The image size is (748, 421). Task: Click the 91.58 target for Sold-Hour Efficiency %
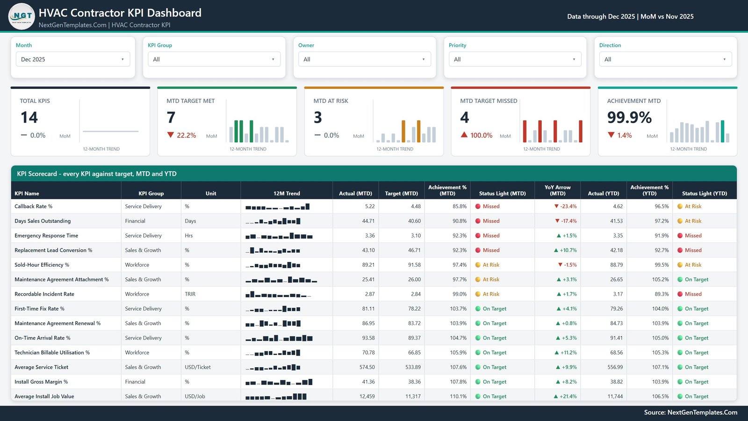[x=414, y=265]
